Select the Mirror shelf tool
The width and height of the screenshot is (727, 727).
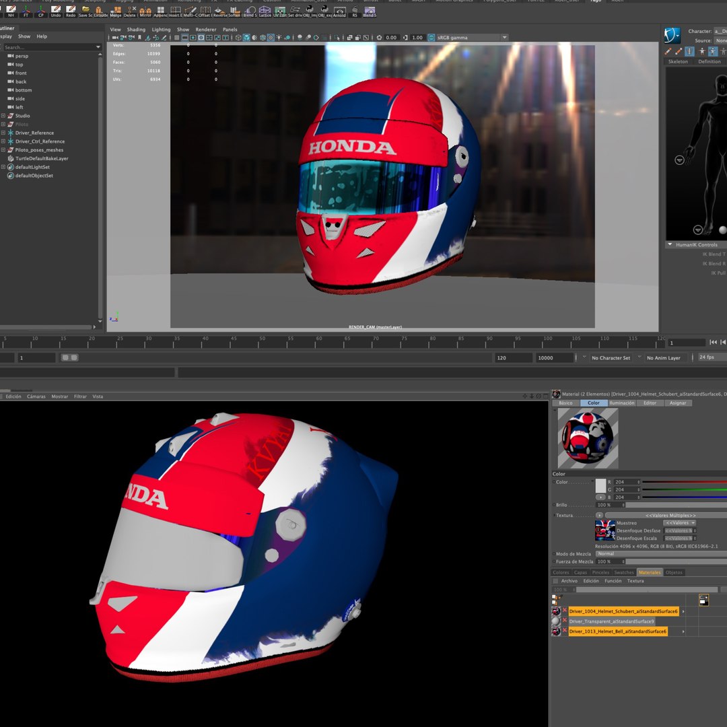coord(145,11)
